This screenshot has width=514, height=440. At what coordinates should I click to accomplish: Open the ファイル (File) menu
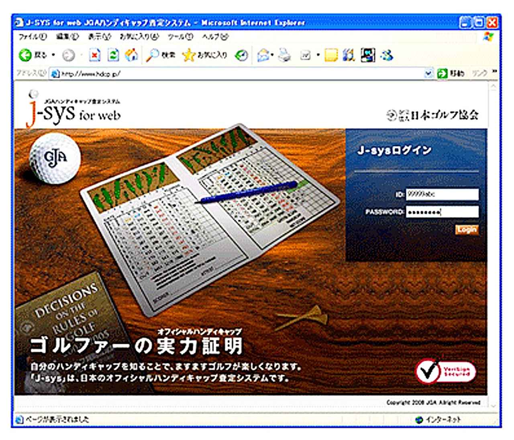pos(33,37)
